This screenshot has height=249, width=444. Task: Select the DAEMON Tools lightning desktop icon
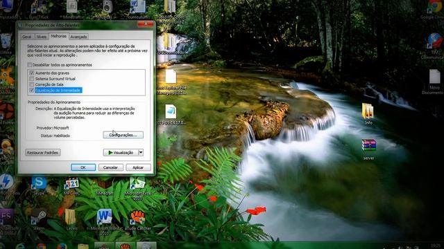pyautogui.click(x=6, y=182)
